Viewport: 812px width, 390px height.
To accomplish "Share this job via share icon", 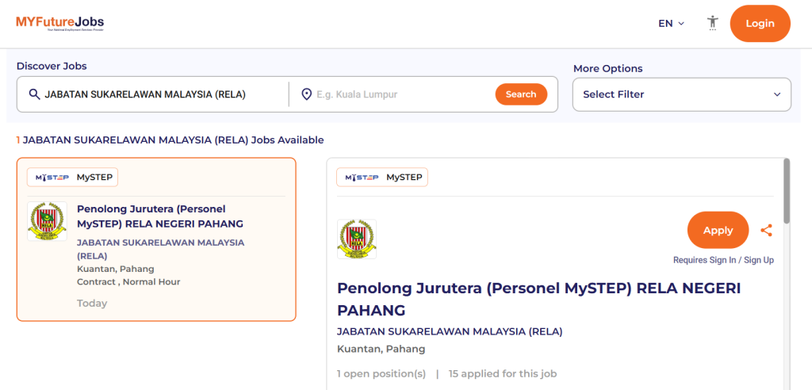I will [x=766, y=231].
